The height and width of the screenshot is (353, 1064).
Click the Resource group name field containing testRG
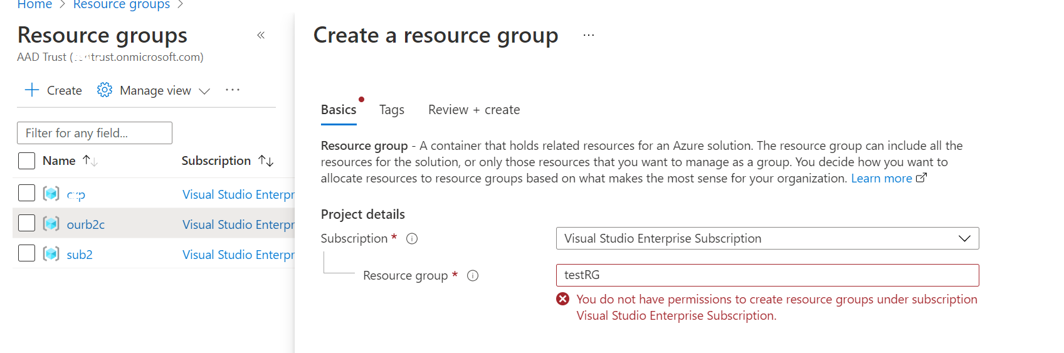767,275
